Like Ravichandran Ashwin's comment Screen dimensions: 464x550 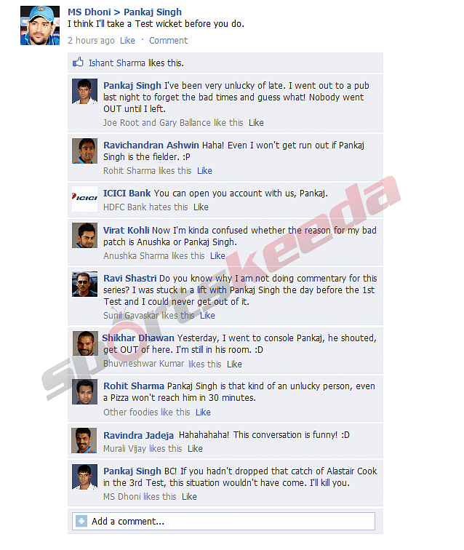pos(204,171)
